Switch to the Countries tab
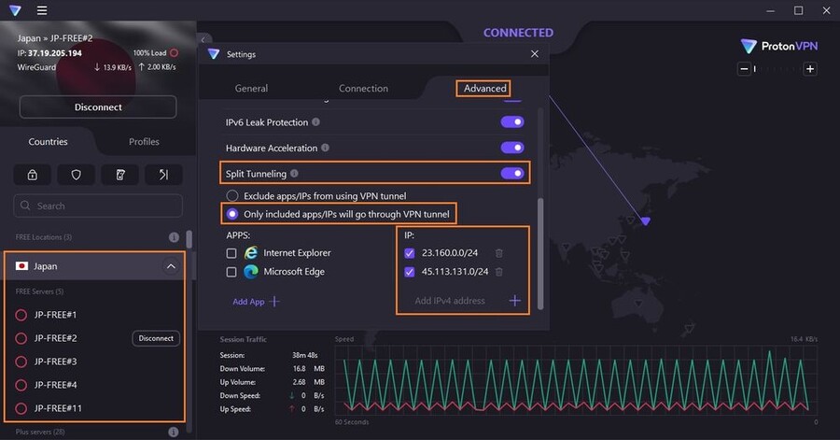This screenshot has width=840, height=440. click(49, 141)
